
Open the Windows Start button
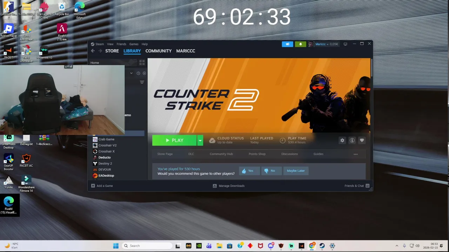[116, 246]
